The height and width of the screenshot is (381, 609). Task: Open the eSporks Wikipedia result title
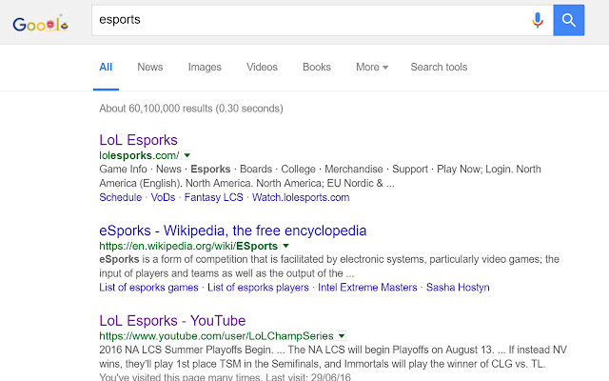(x=232, y=231)
